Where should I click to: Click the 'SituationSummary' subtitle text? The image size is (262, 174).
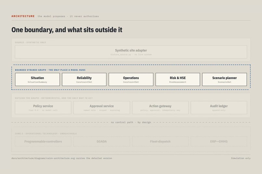(x=37, y=82)
